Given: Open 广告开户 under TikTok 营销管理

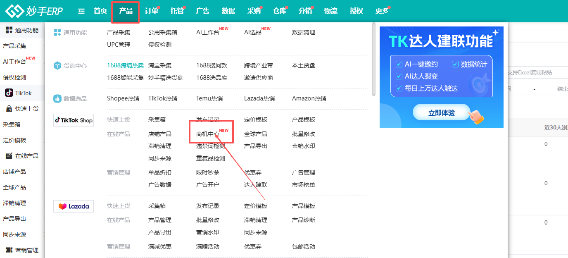Looking at the screenshot, I should coord(208,185).
